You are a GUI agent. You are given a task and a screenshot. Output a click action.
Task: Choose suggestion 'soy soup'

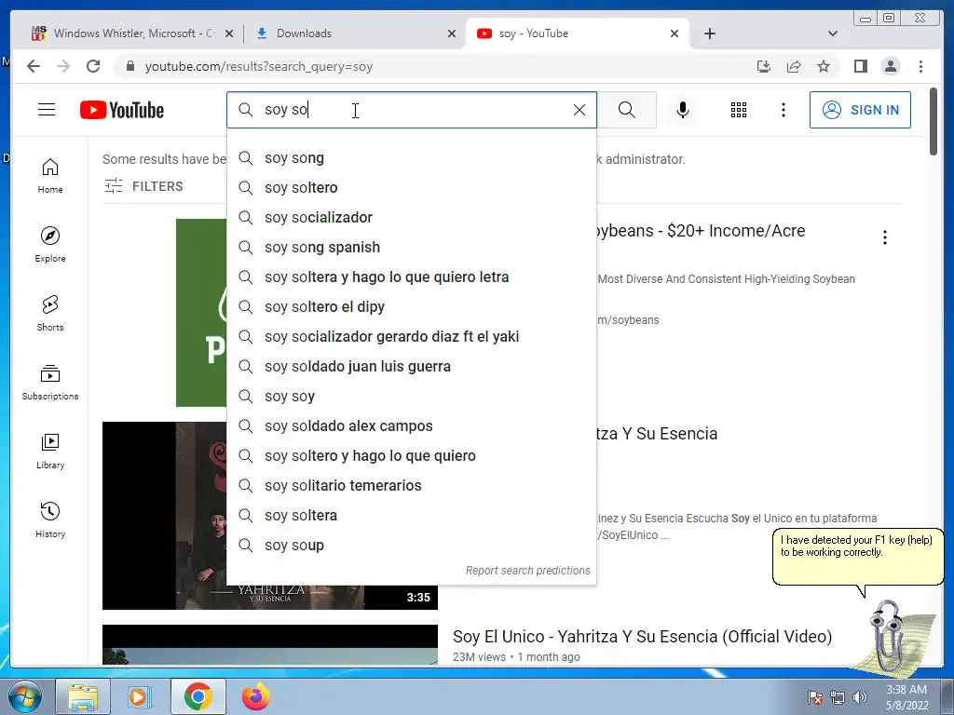tap(411, 546)
